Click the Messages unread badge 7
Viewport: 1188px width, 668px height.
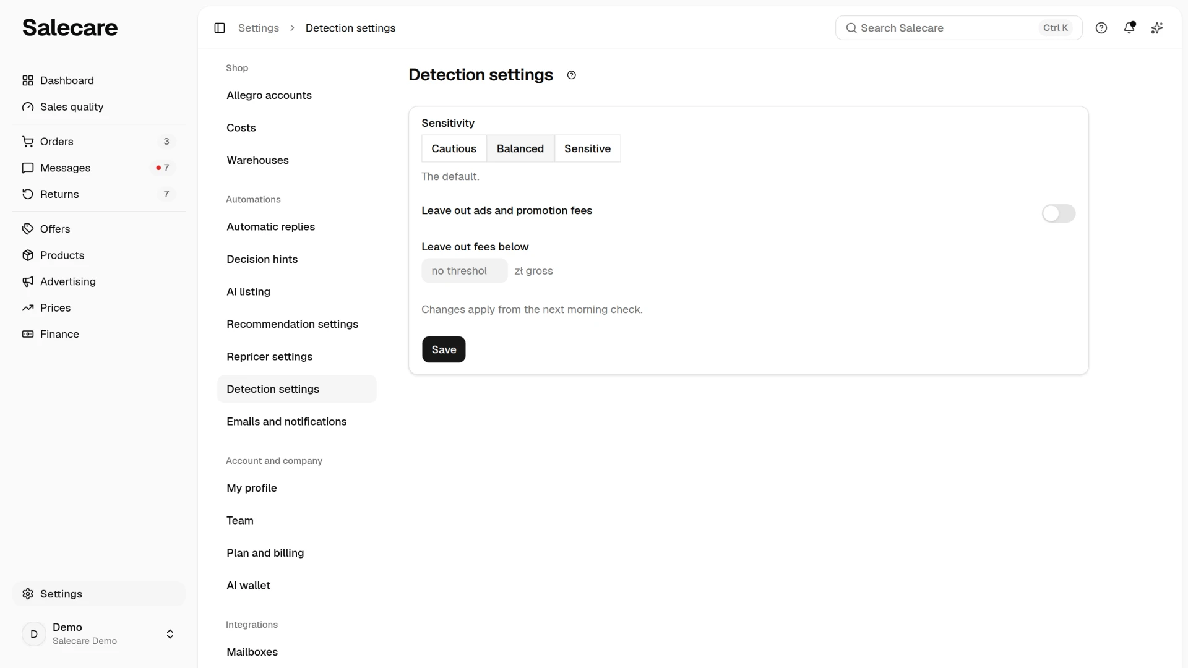tap(163, 168)
